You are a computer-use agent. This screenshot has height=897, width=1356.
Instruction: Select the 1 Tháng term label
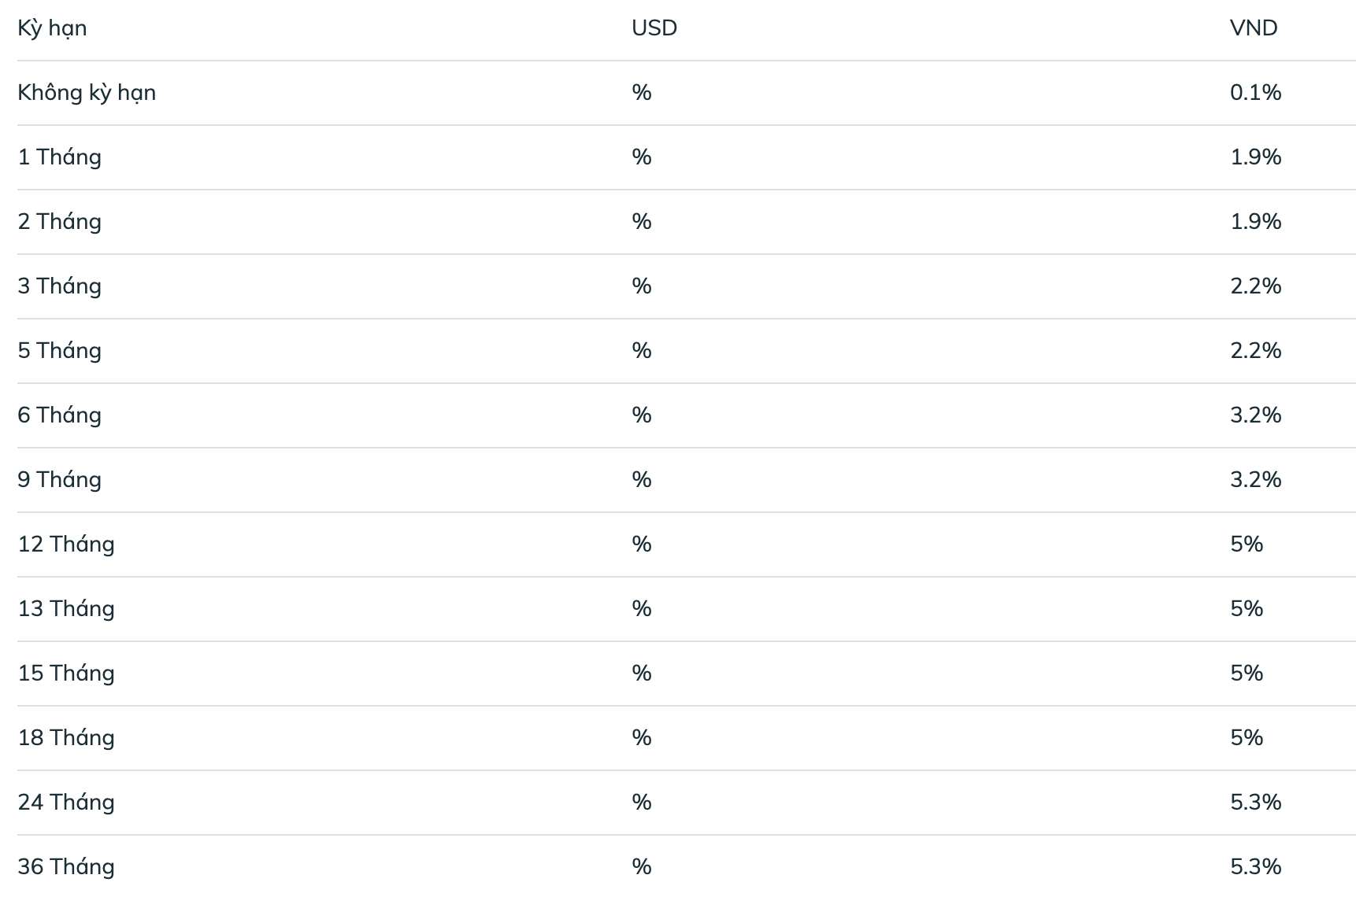(x=60, y=157)
